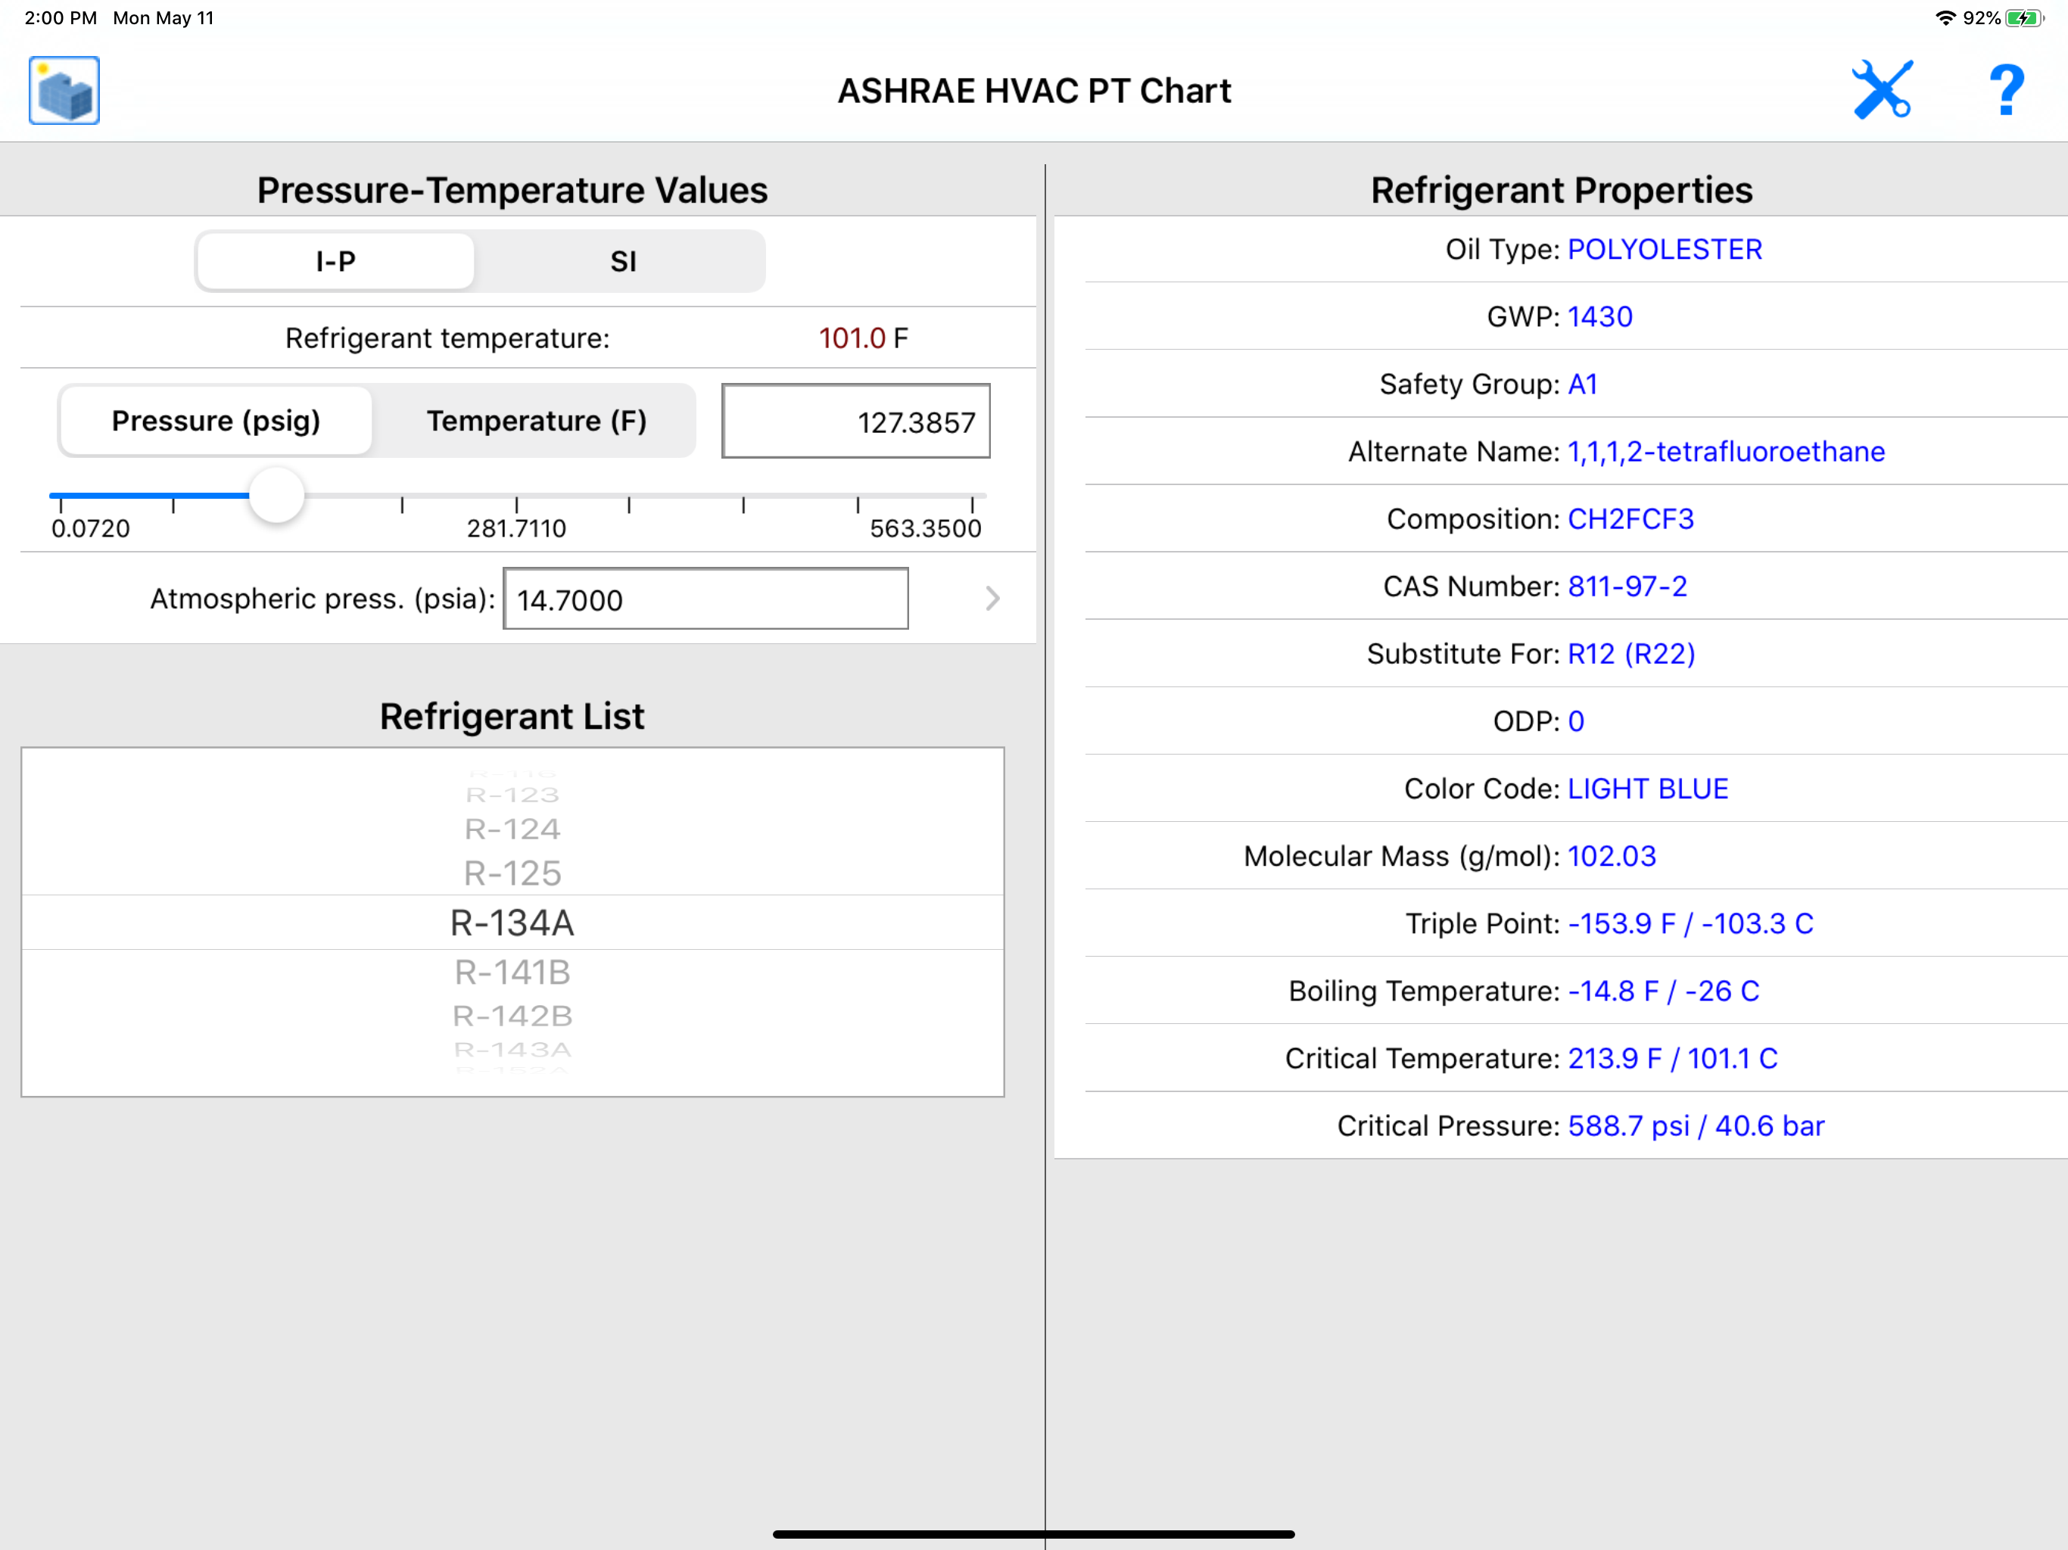Image resolution: width=2068 pixels, height=1550 pixels.
Task: Click triple point value -153.9 F / -103.3 C
Action: tap(1691, 923)
